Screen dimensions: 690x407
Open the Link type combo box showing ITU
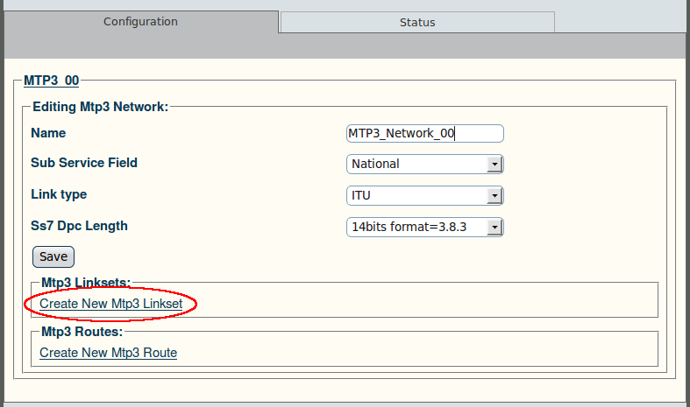click(425, 195)
